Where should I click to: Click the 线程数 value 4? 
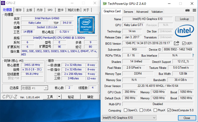click(92, 88)
